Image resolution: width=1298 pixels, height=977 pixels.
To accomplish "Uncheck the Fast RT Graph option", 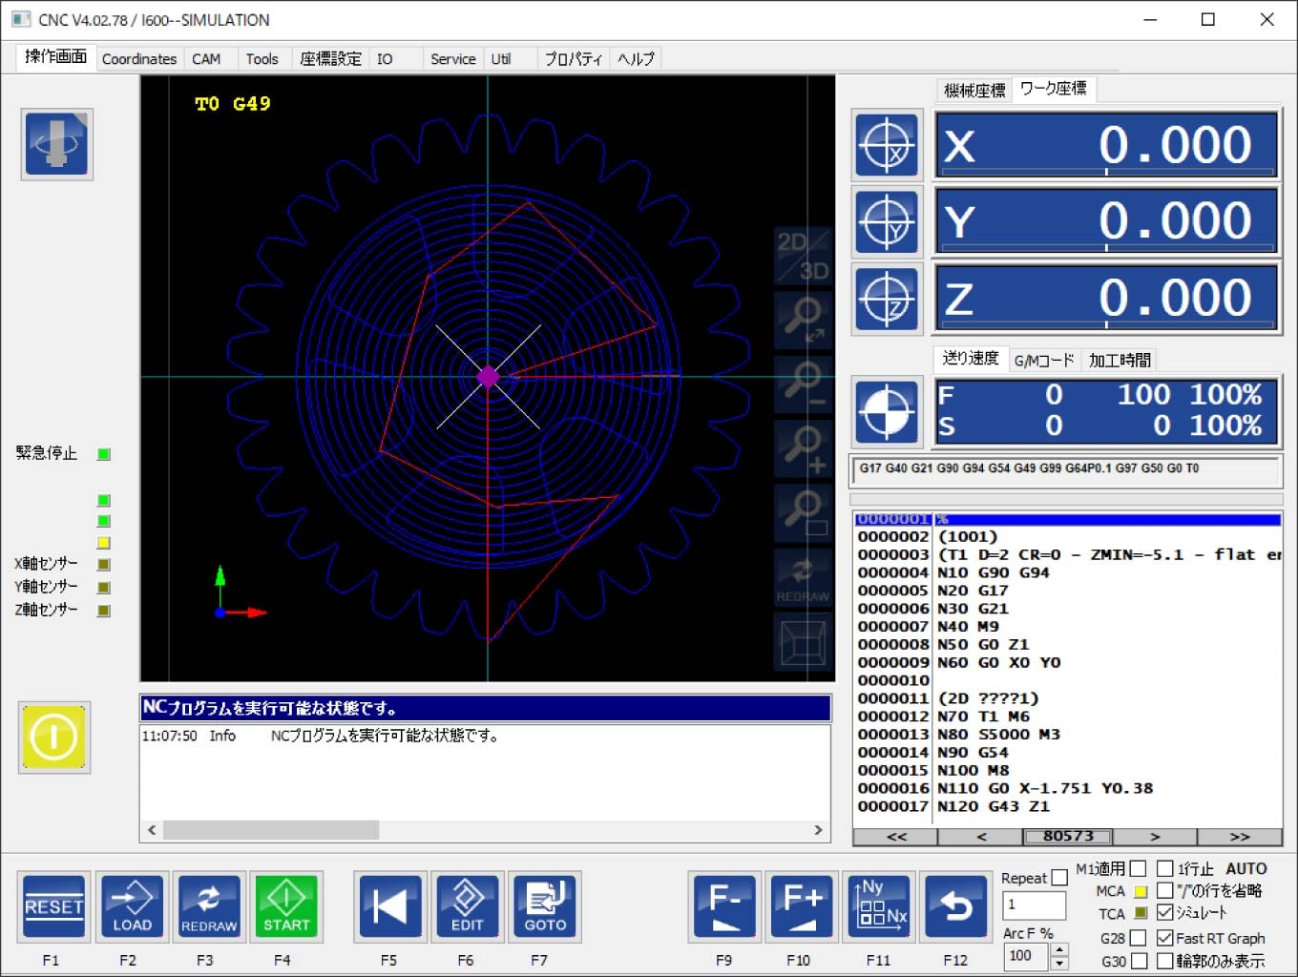I will pyautogui.click(x=1164, y=938).
